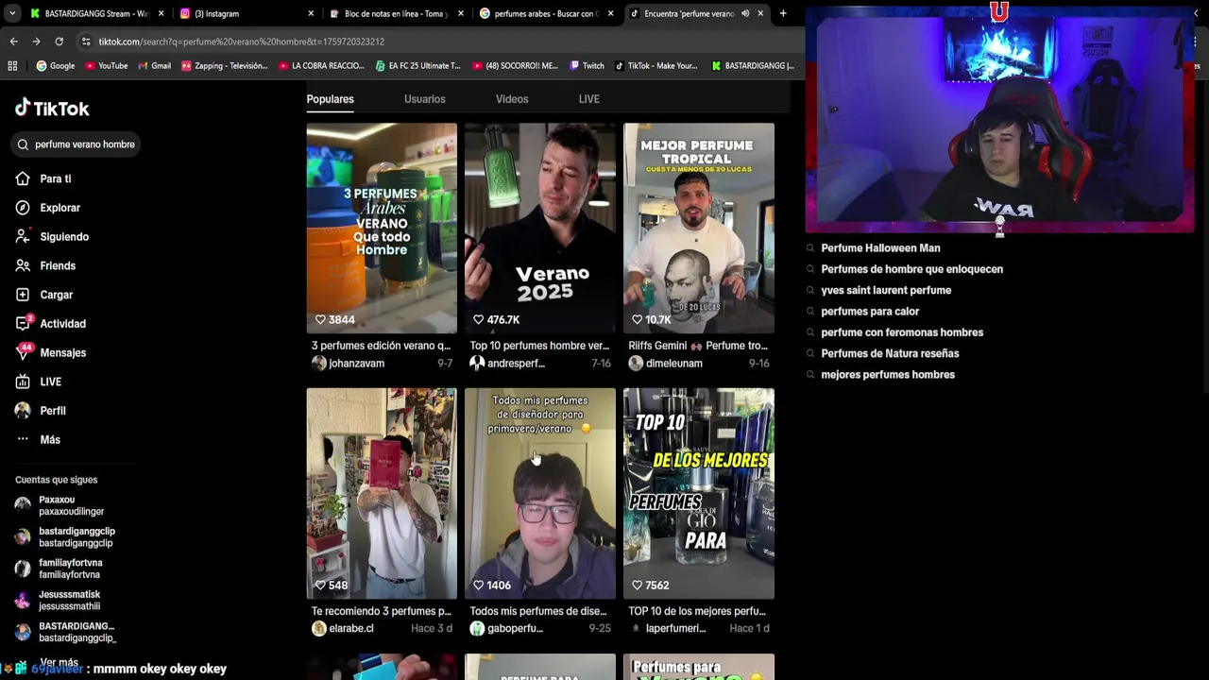The height and width of the screenshot is (680, 1209).
Task: Open the 'Verano 2025' video thumbnail
Action: click(540, 228)
